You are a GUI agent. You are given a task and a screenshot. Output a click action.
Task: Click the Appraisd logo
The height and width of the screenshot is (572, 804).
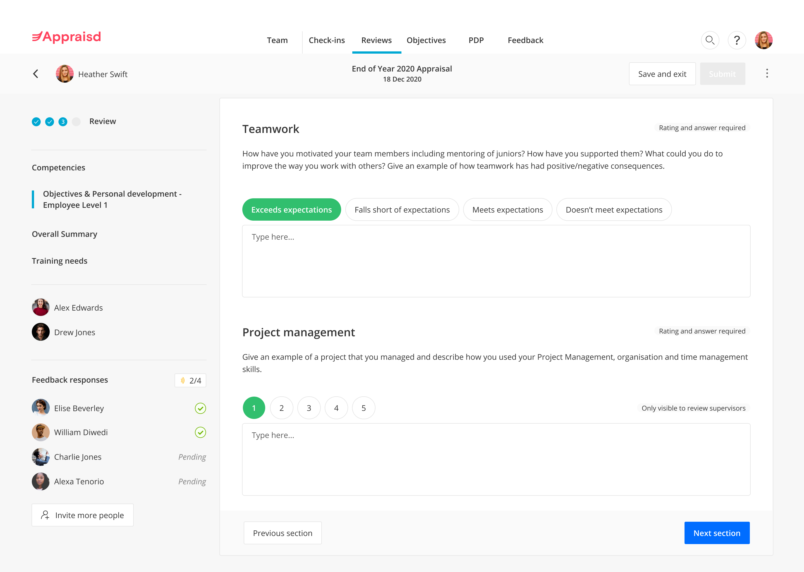tap(66, 37)
